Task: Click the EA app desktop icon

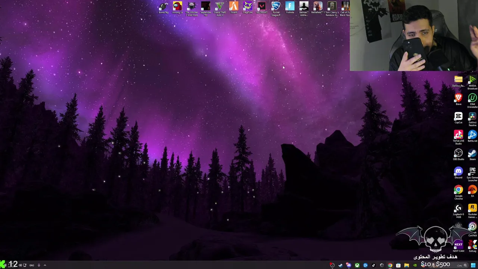Action: coord(472,191)
